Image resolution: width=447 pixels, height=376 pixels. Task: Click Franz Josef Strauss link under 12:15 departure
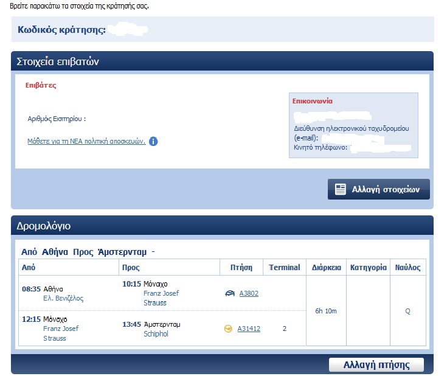(x=61, y=333)
